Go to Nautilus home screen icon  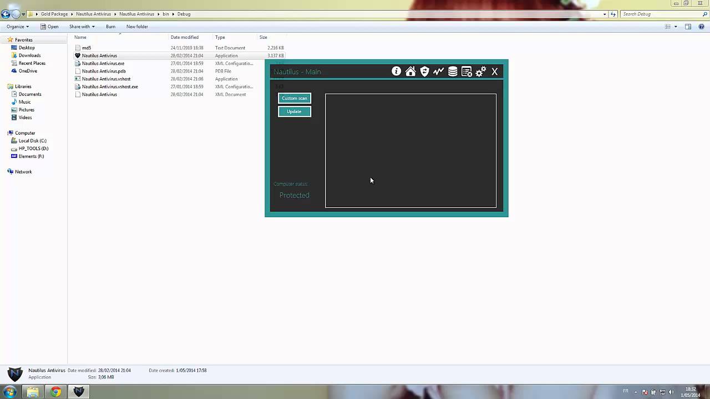(x=410, y=71)
